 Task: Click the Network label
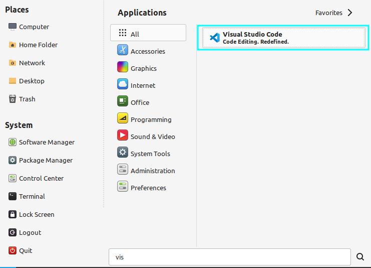click(x=32, y=63)
